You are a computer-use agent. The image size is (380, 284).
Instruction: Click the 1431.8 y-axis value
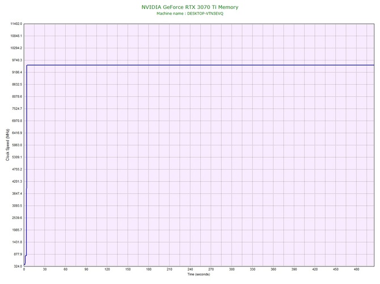point(17,242)
